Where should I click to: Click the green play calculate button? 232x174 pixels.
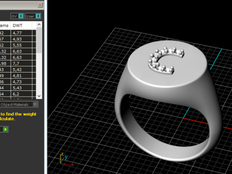click(5, 129)
